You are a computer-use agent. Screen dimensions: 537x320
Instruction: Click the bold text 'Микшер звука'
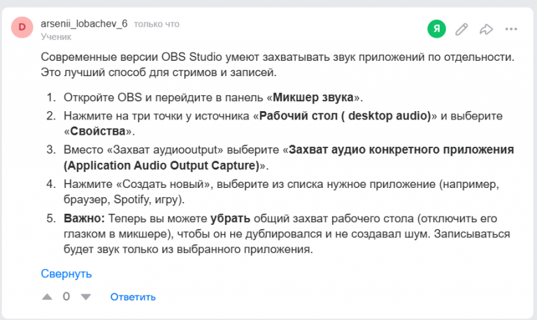coord(313,97)
